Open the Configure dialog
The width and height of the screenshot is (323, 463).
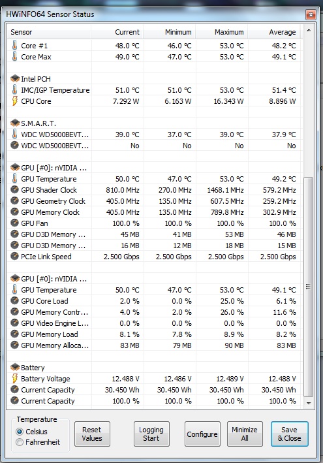(202, 434)
